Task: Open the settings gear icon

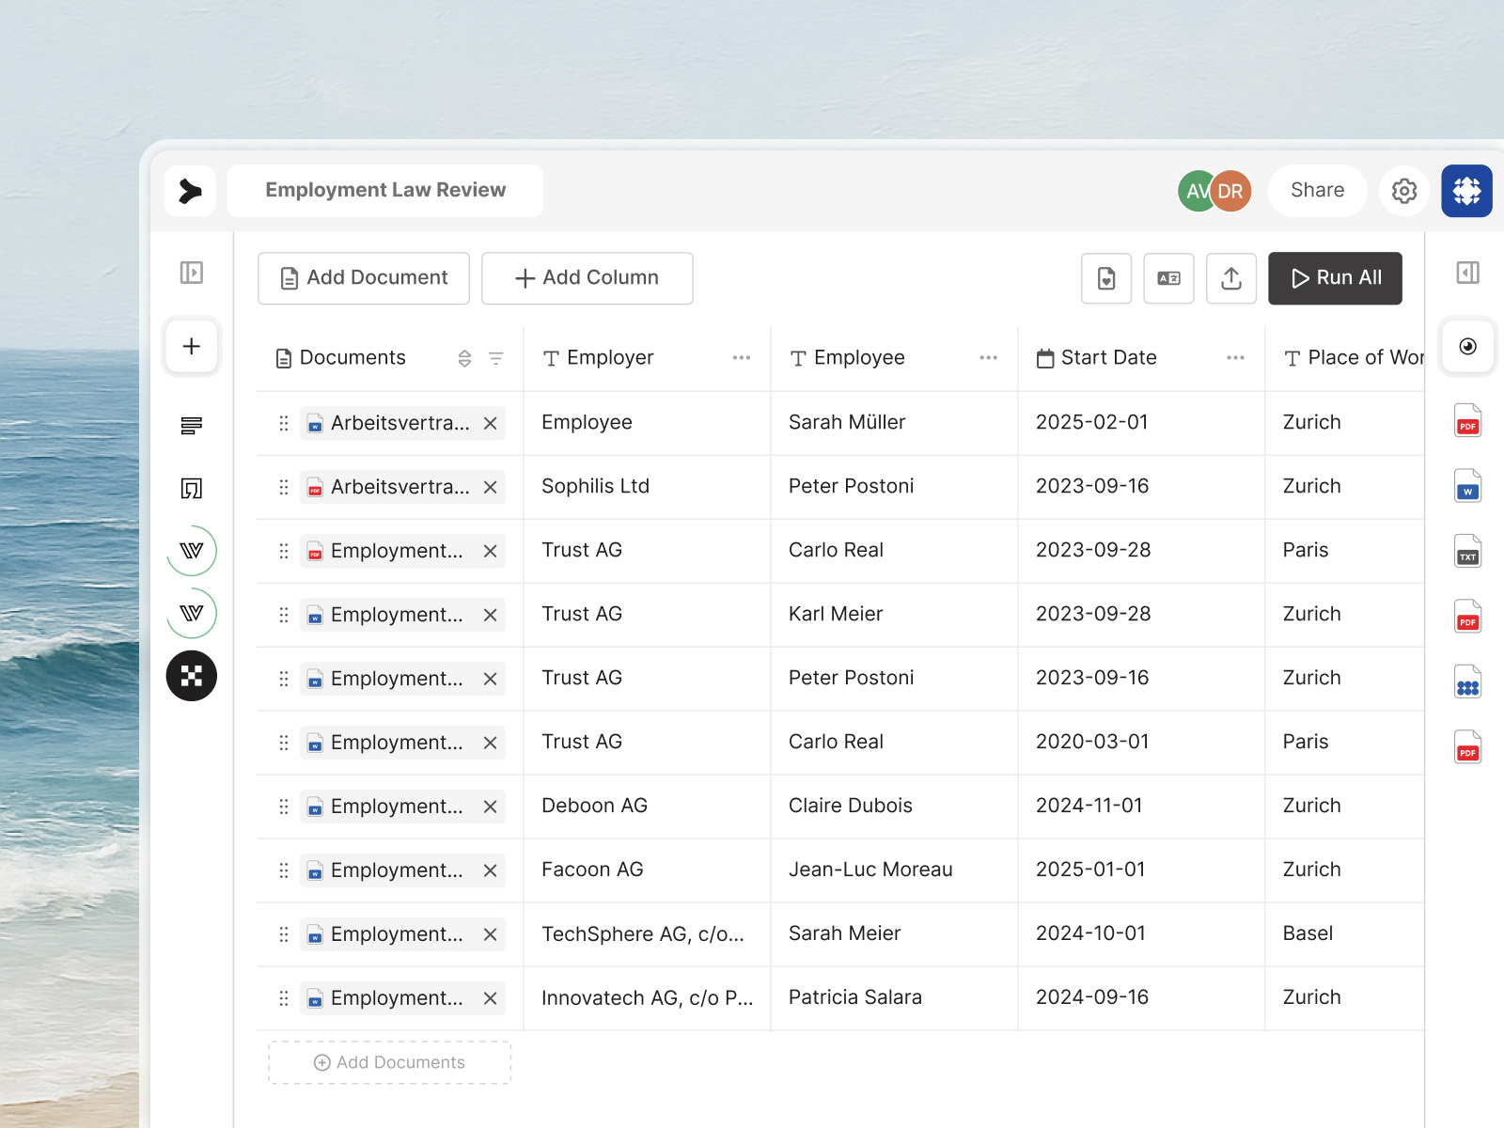Action: pos(1404,191)
